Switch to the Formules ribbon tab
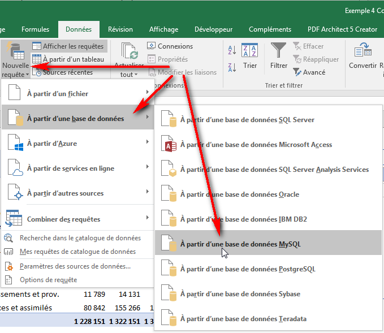Screen dimensions: 384x333 [x=35, y=29]
